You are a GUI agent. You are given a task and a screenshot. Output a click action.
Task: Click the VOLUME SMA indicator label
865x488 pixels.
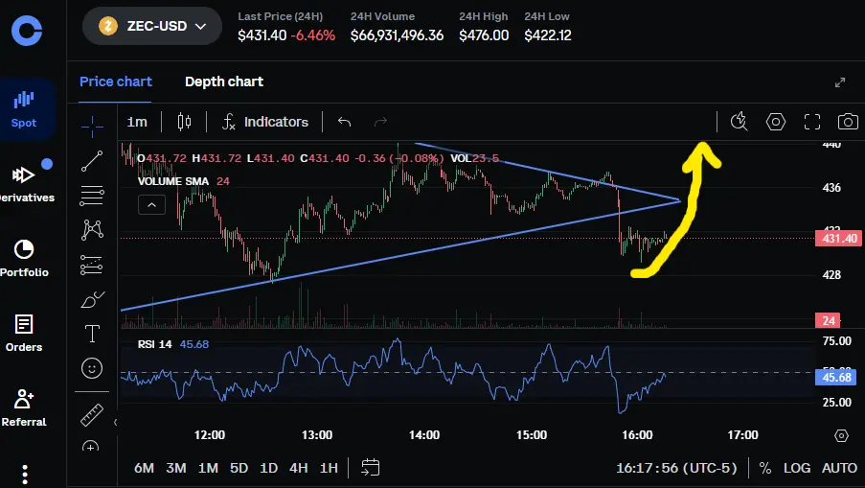[173, 181]
